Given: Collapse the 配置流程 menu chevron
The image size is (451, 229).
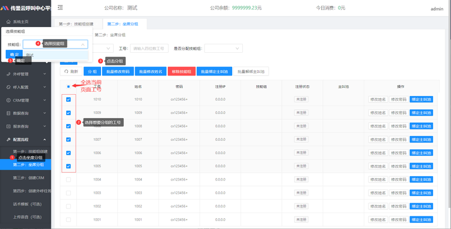Looking at the screenshot, I should [x=44, y=140].
